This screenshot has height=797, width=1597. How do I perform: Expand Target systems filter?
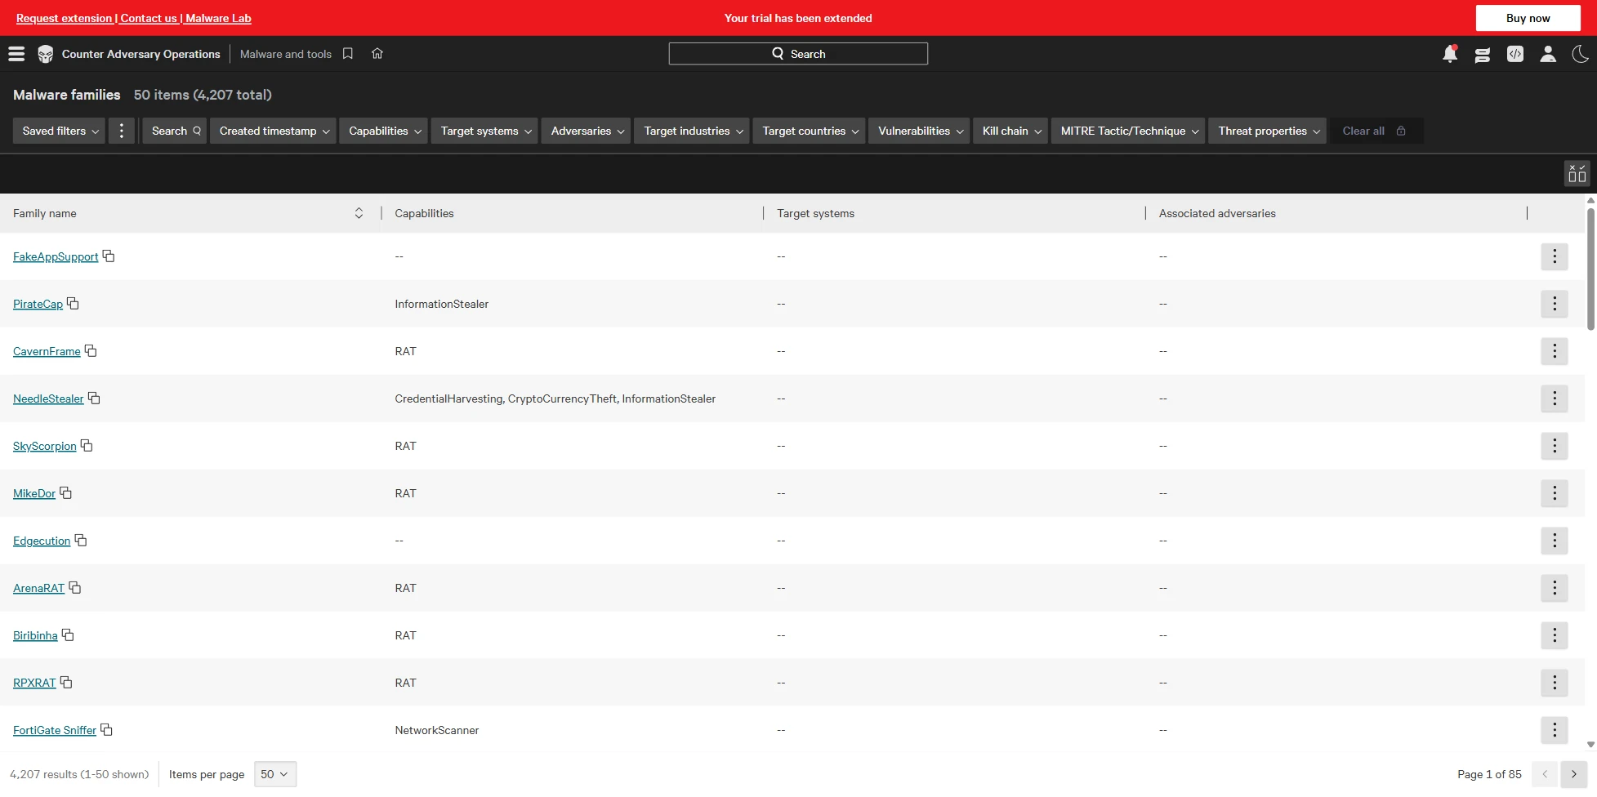click(485, 131)
